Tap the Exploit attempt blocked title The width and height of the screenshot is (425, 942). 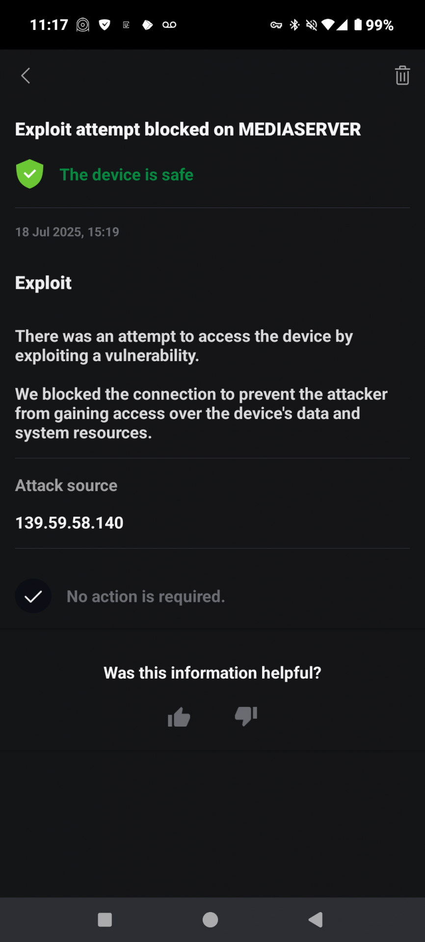188,130
